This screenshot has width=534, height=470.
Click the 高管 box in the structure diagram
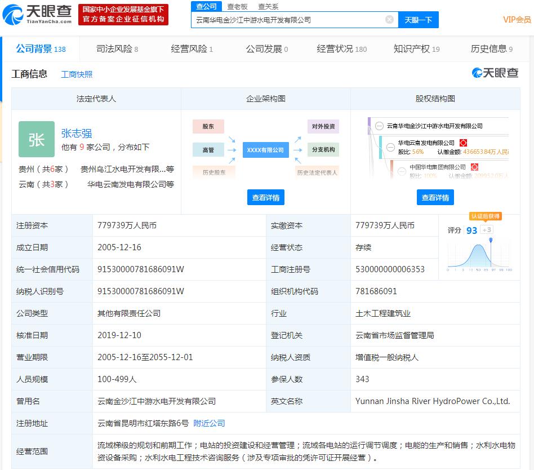[208, 150]
